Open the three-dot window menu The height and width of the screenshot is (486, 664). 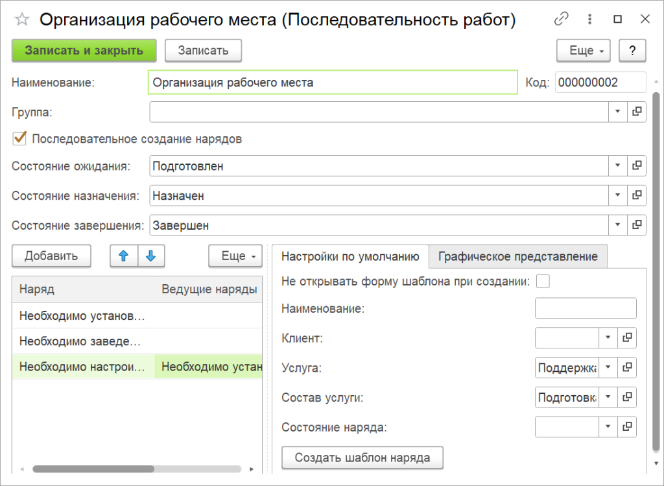tap(589, 19)
